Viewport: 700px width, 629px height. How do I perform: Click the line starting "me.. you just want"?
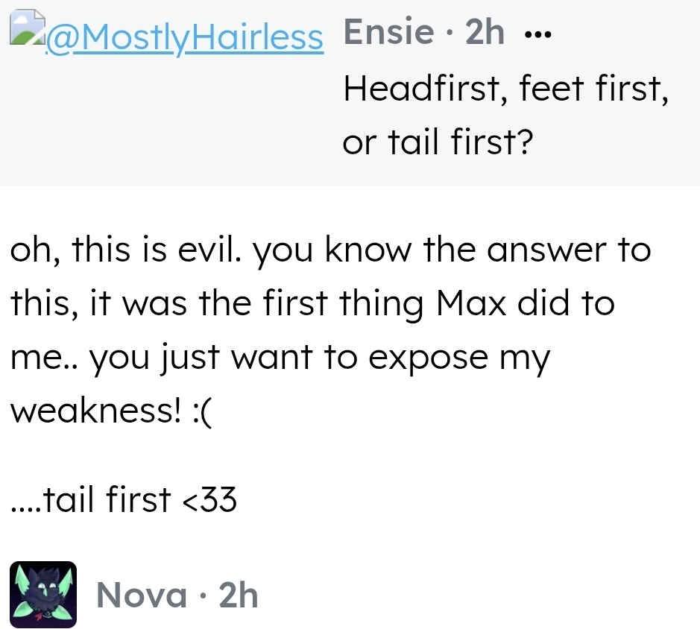[x=280, y=358]
